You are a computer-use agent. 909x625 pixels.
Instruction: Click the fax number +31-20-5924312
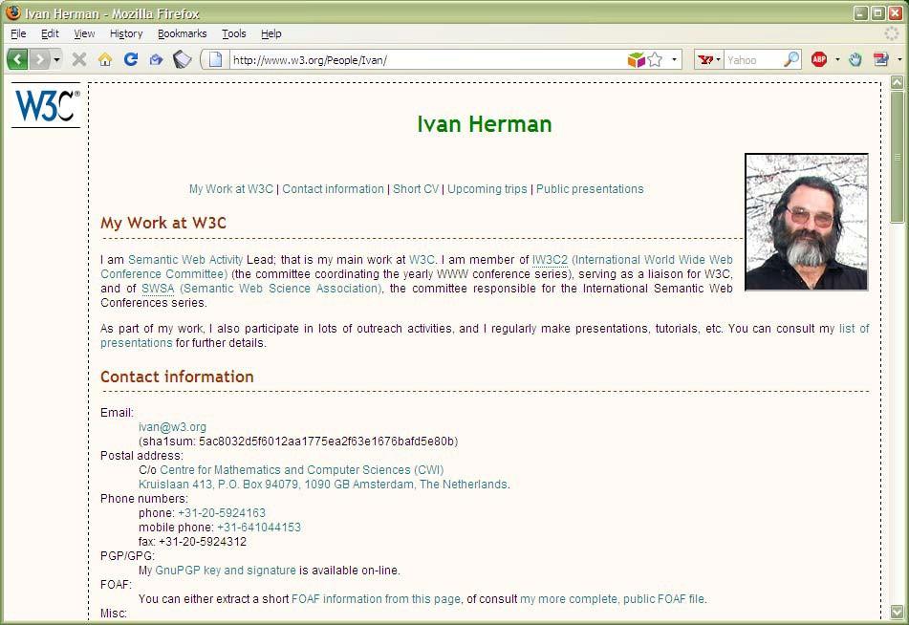click(203, 542)
